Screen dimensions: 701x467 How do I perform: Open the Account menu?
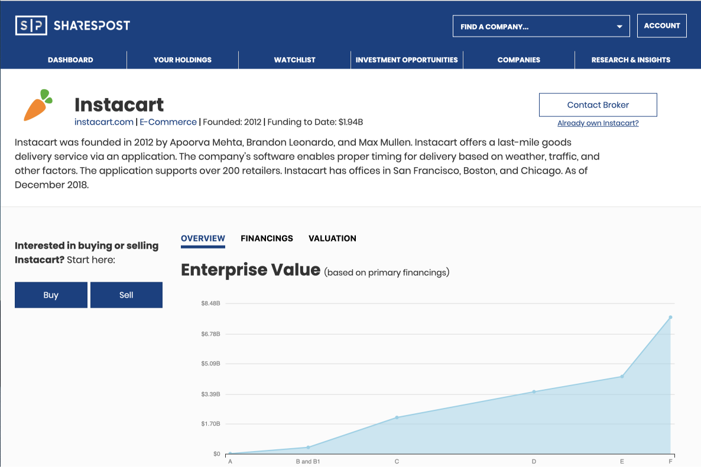pos(661,25)
